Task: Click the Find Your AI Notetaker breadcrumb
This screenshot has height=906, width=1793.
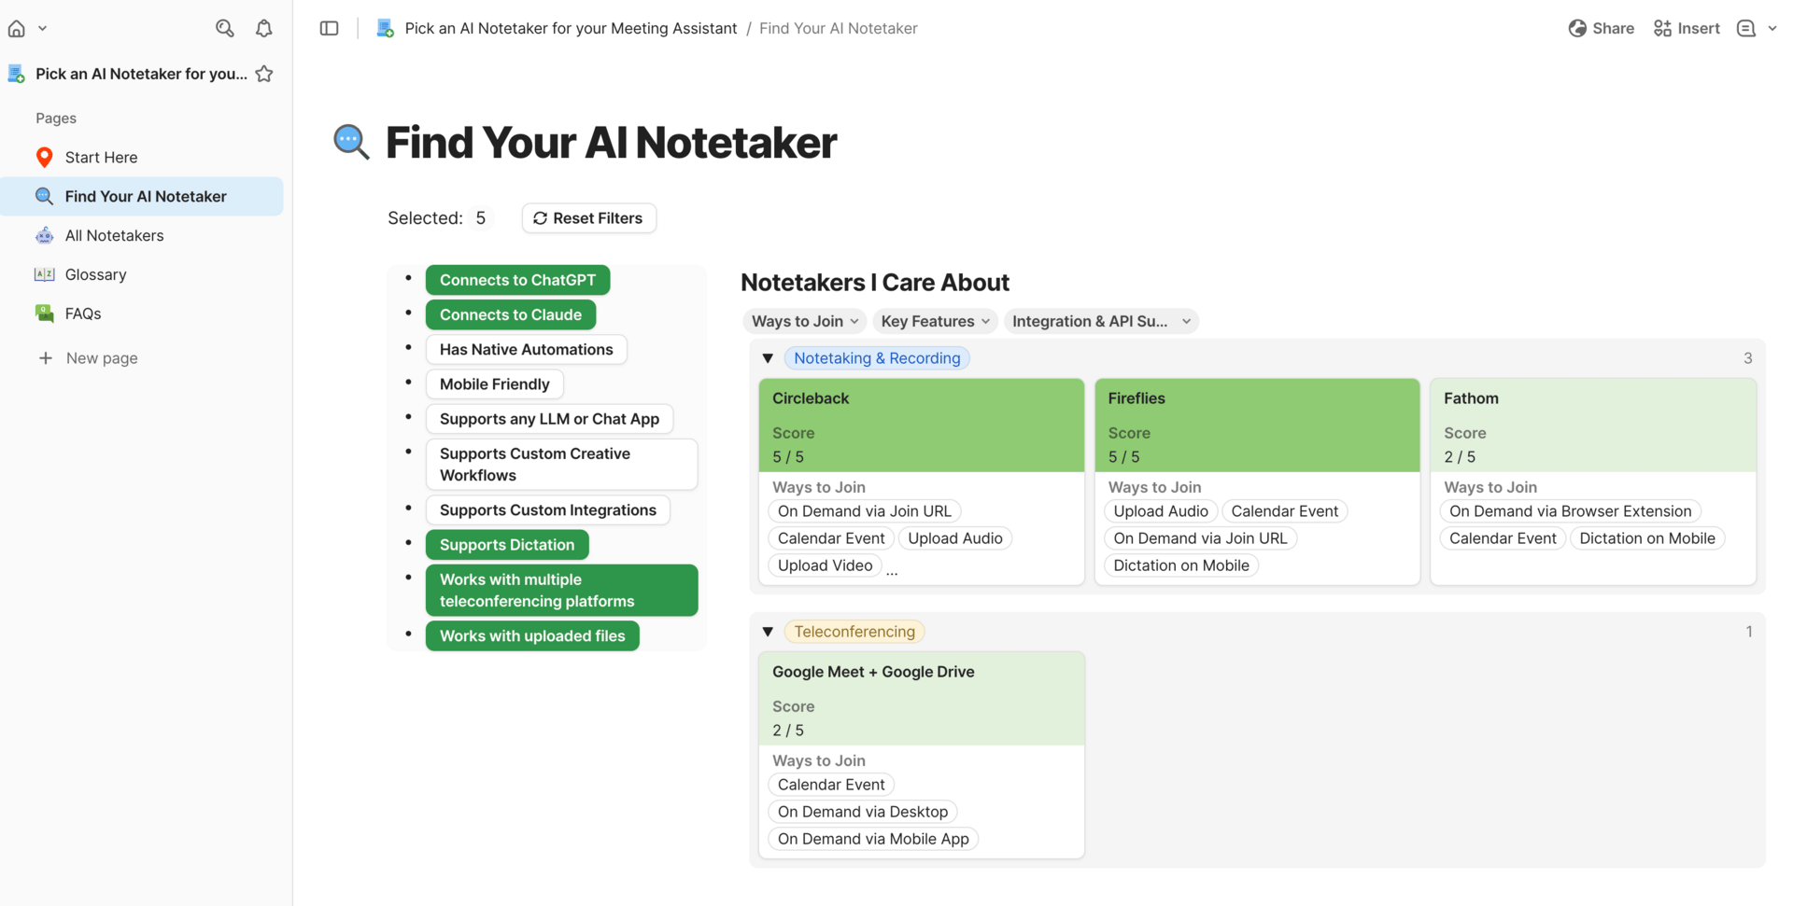Action: pos(838,29)
